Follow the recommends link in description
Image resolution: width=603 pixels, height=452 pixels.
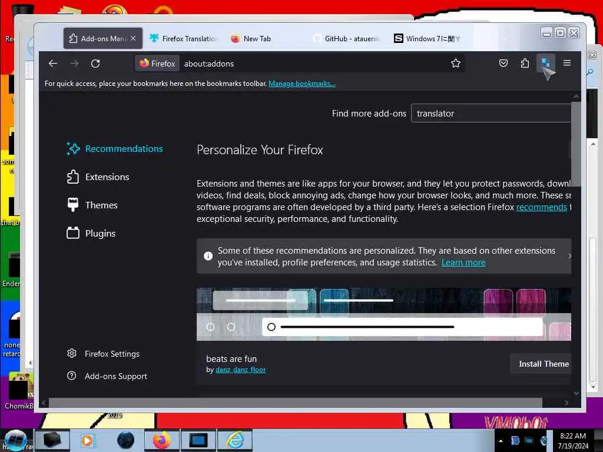pyautogui.click(x=542, y=207)
